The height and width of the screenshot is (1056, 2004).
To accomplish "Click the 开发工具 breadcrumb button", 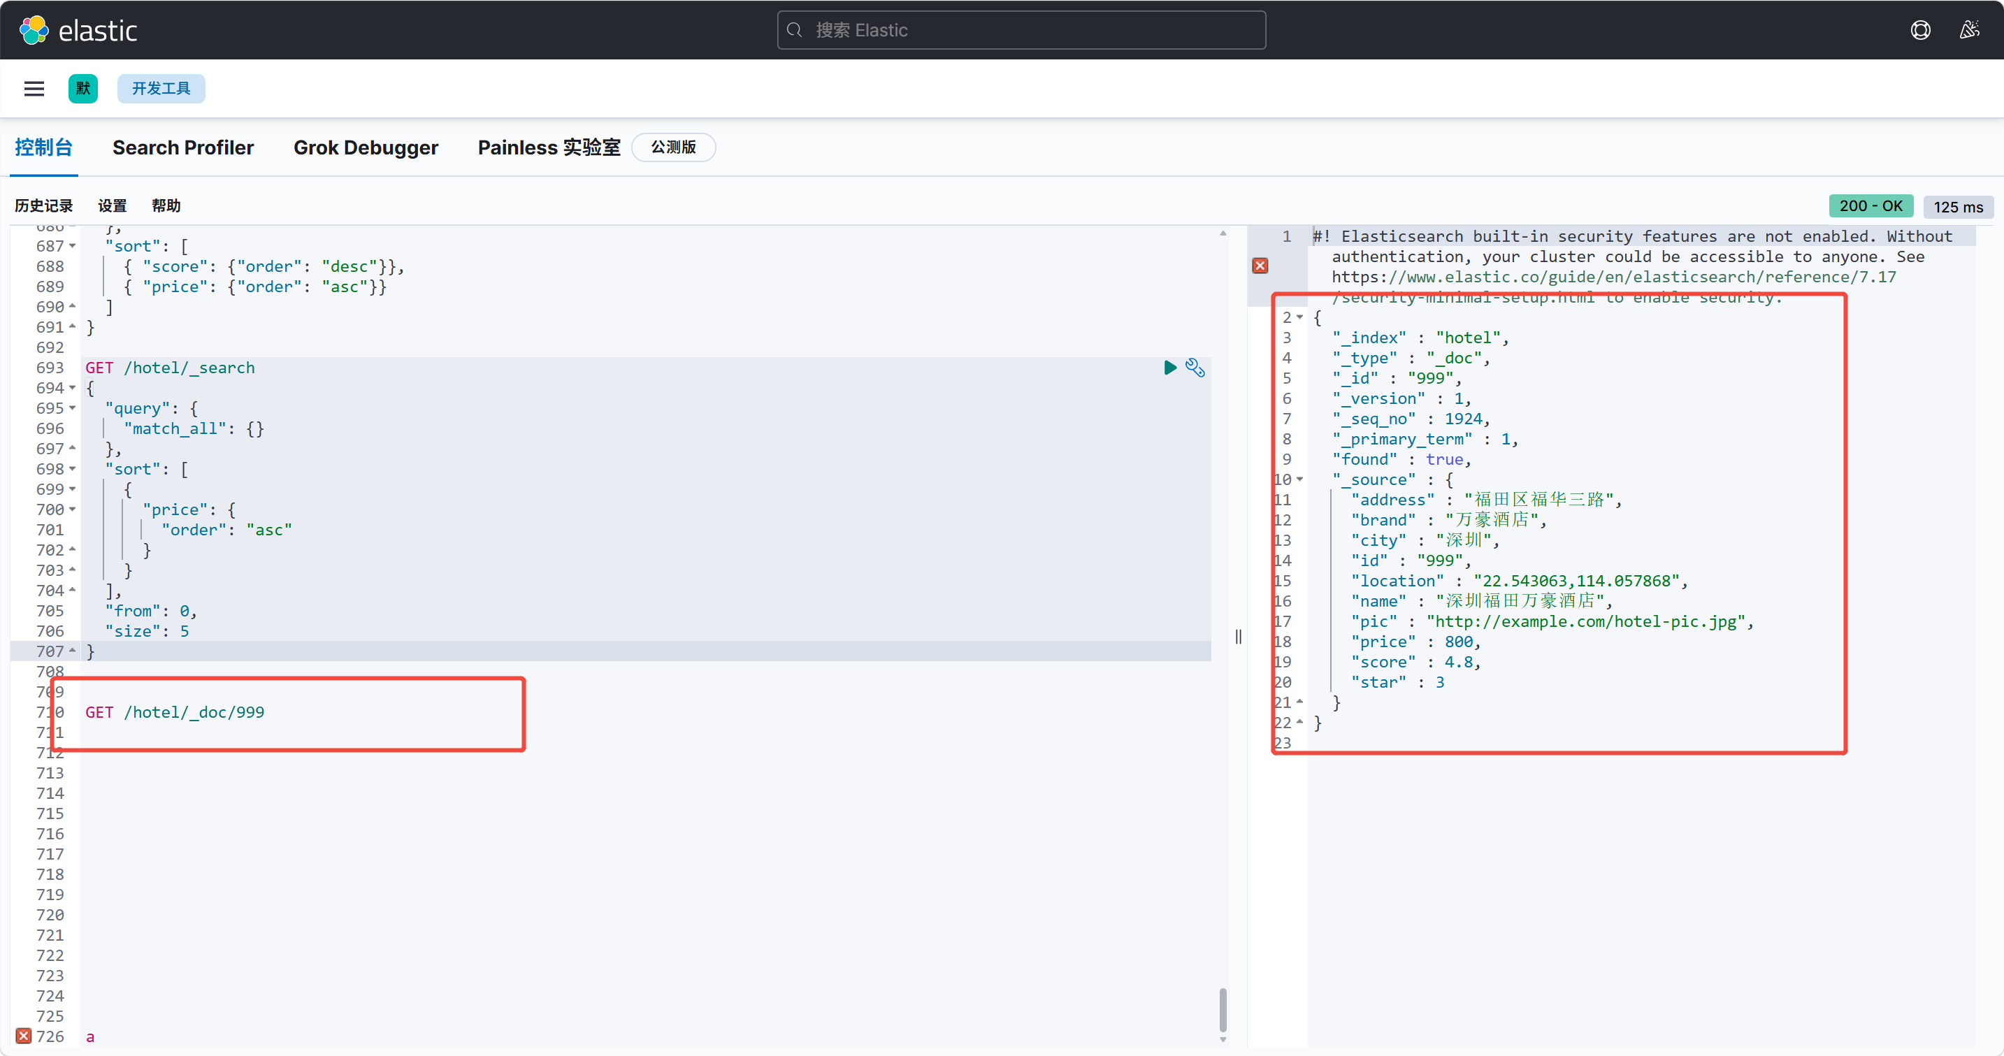I will (x=161, y=89).
